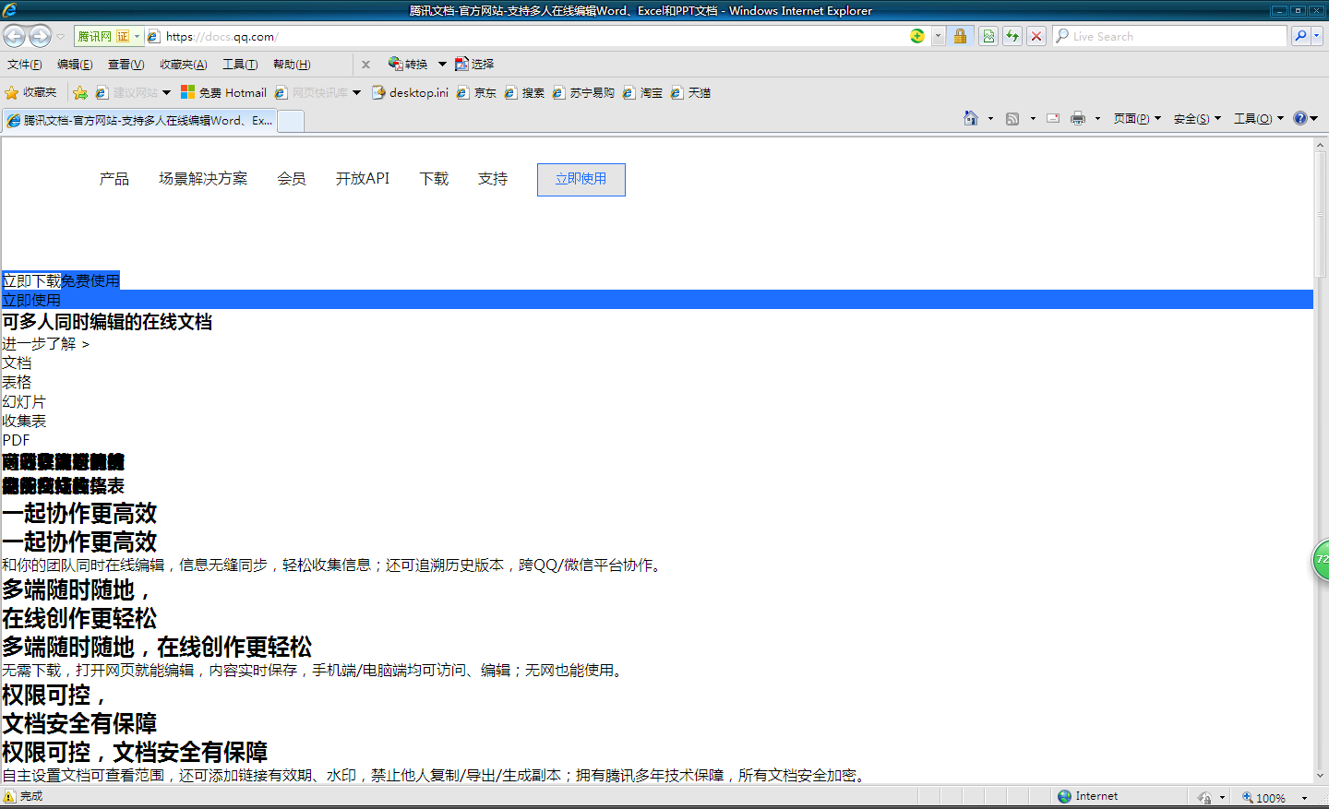This screenshot has height=809, width=1329.
Task: Click the Internet security zone status indicator
Action: 1087,796
